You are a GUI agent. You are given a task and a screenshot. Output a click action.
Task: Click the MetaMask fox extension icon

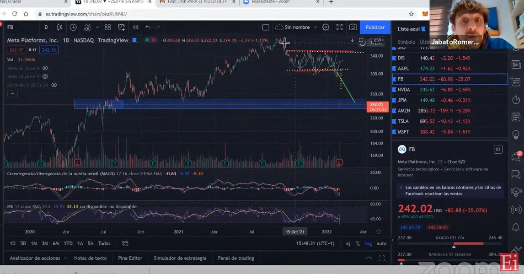point(425,14)
